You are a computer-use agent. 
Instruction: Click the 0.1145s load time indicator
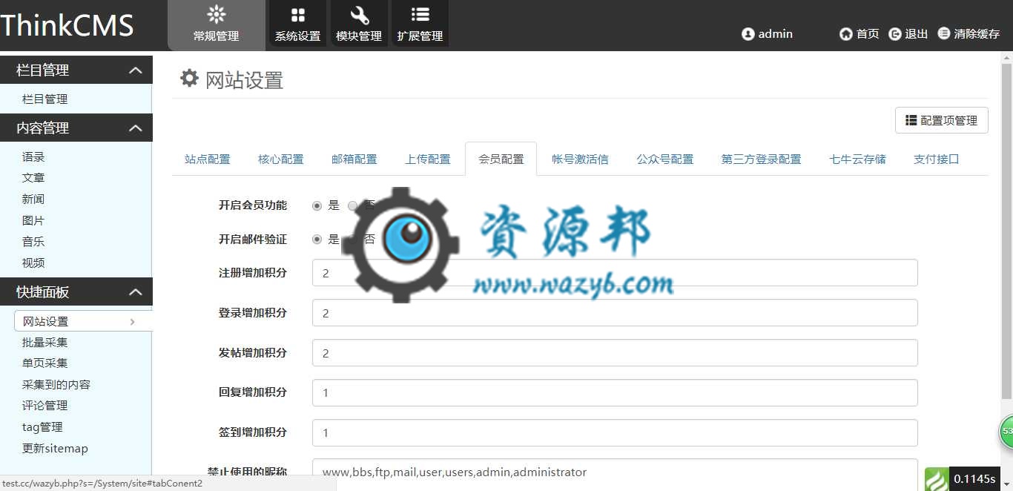pos(974,479)
